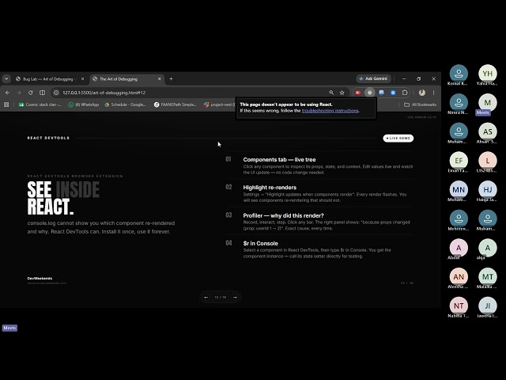Select Komal participant avatar
The height and width of the screenshot is (380, 506).
[459, 74]
